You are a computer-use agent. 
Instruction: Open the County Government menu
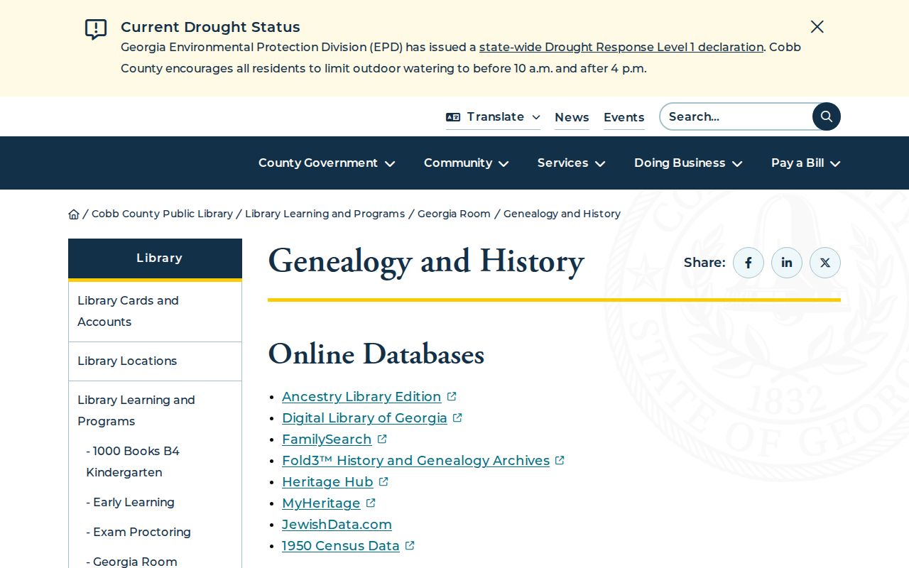(318, 163)
